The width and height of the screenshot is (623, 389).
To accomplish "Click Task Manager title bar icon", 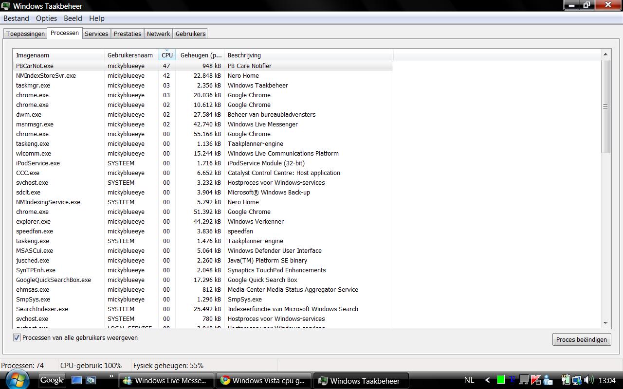I will point(6,6).
